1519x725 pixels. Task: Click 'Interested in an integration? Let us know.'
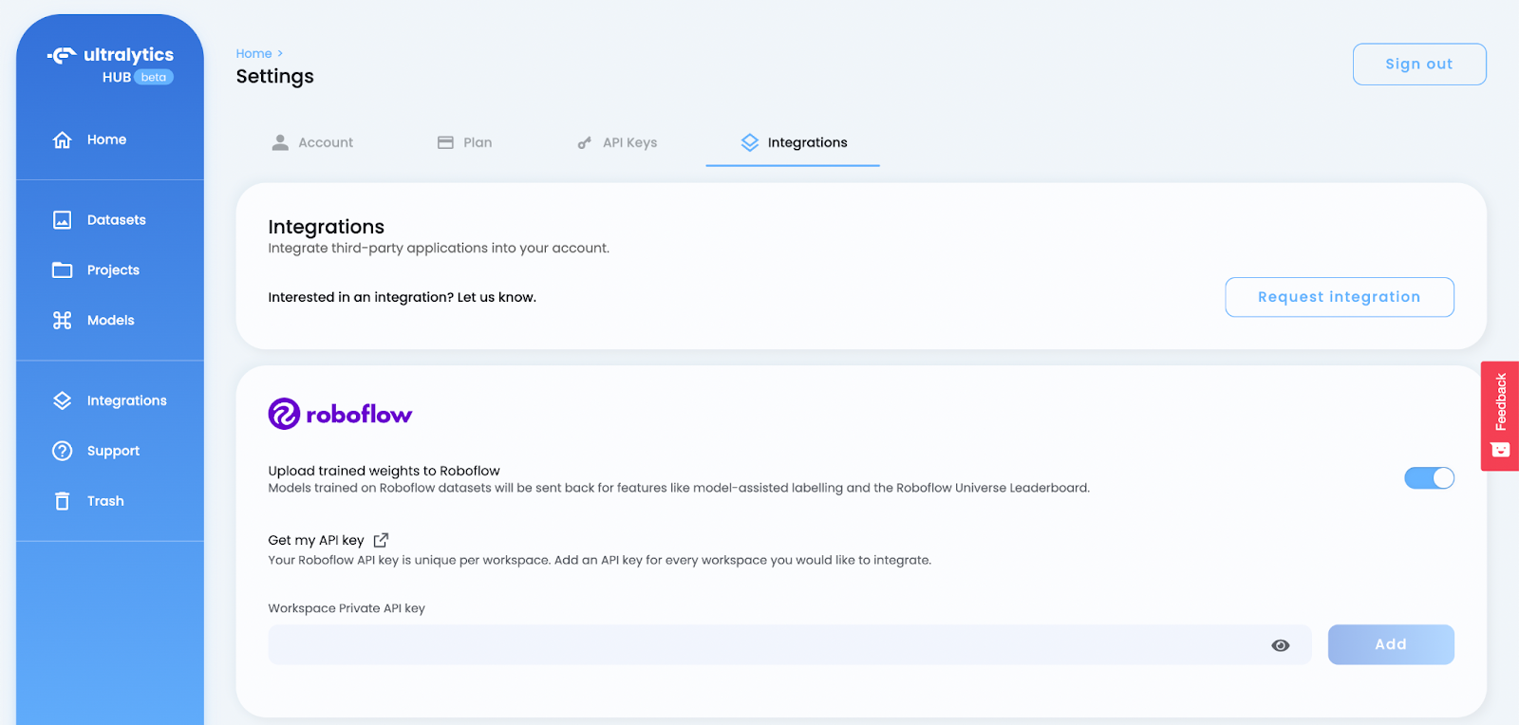pos(402,297)
